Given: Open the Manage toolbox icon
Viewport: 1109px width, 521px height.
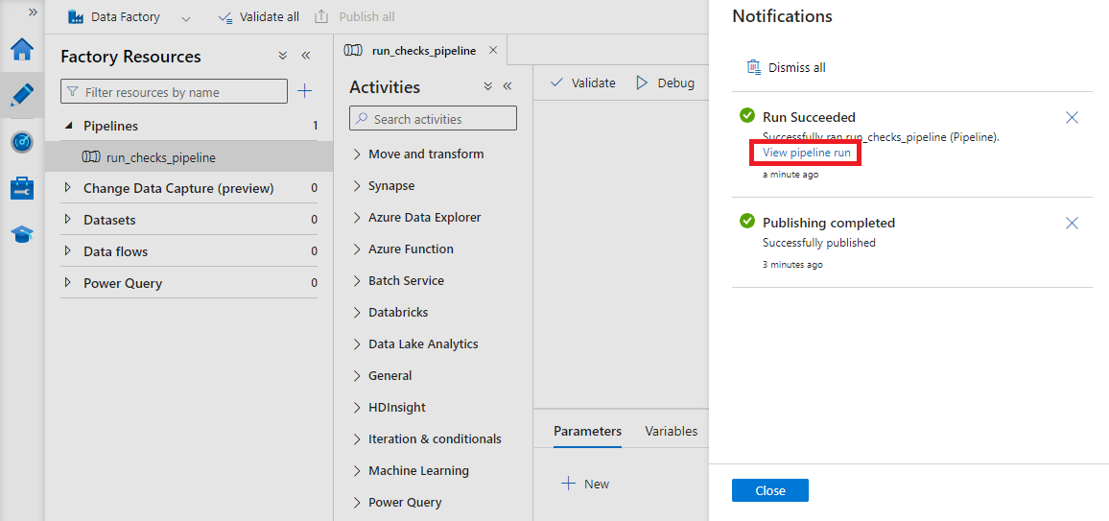Looking at the screenshot, I should [x=22, y=189].
